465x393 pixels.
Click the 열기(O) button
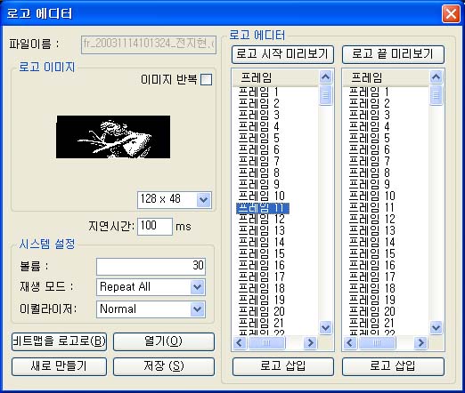(x=164, y=341)
